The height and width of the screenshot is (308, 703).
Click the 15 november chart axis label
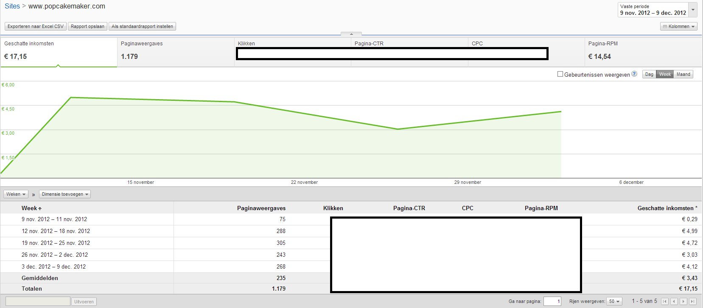(x=141, y=182)
